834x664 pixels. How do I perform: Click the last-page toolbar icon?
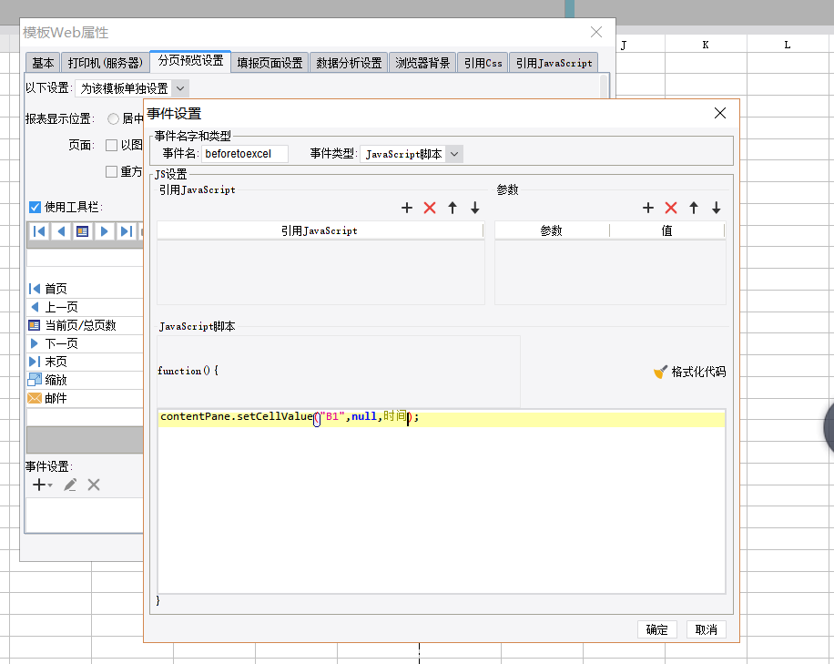pos(126,231)
